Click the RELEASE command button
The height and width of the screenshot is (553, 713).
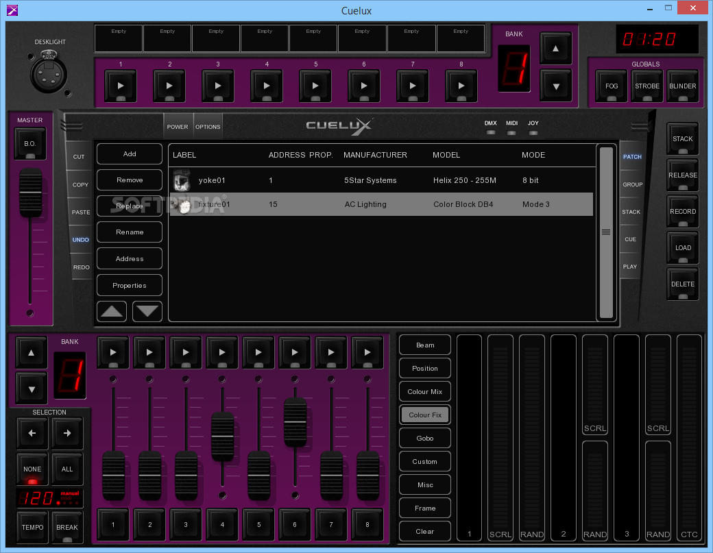point(683,175)
